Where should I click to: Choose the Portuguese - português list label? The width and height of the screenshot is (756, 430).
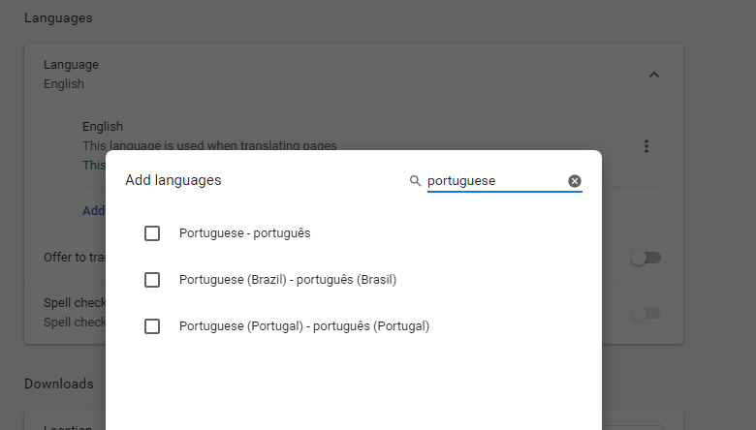[244, 233]
